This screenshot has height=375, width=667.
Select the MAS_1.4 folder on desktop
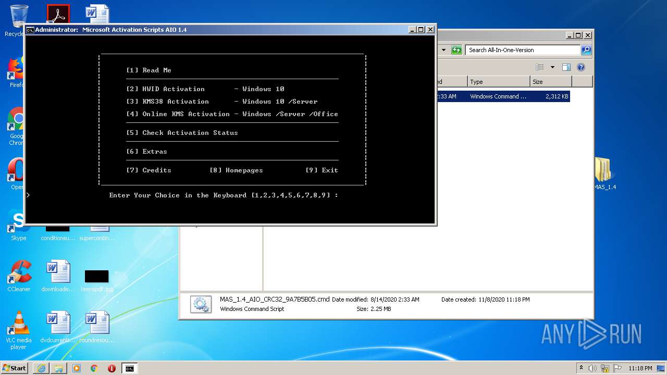[x=604, y=174]
